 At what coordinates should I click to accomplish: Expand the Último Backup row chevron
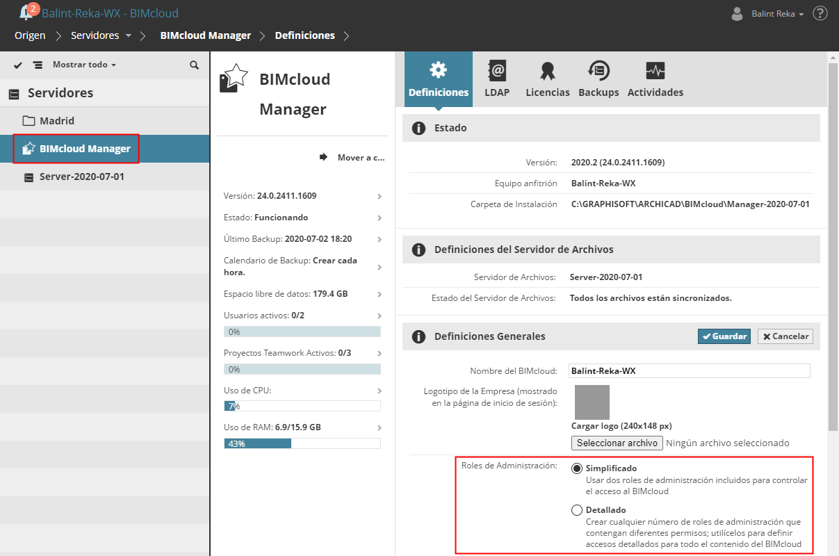point(380,240)
